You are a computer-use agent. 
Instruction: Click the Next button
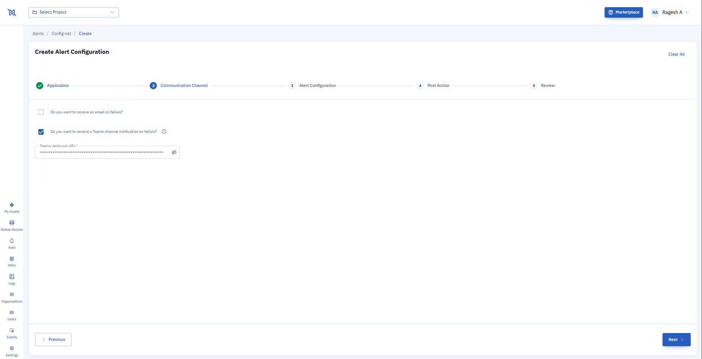676,339
